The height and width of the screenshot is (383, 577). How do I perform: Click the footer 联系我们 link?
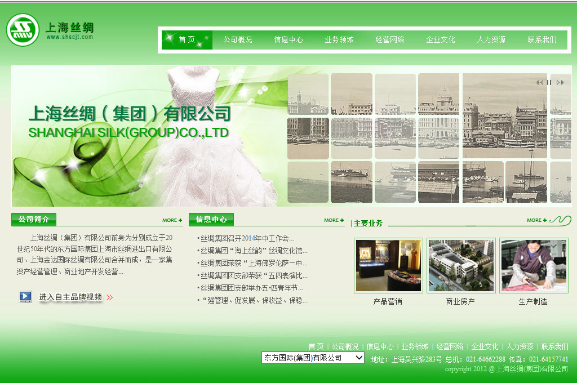[554, 346]
